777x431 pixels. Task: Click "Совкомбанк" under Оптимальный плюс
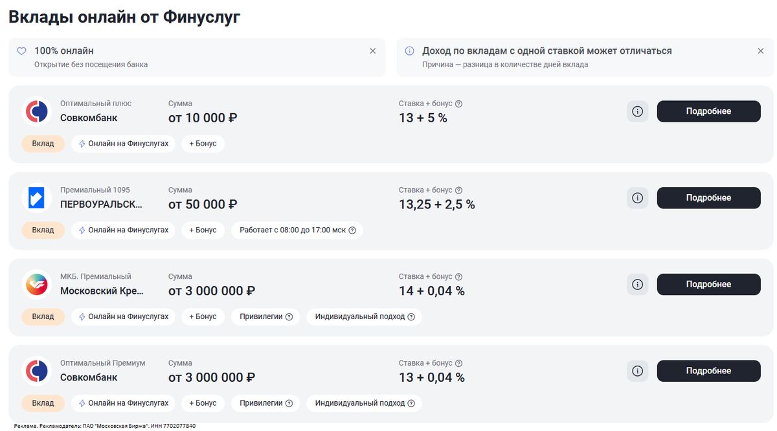[x=89, y=118]
